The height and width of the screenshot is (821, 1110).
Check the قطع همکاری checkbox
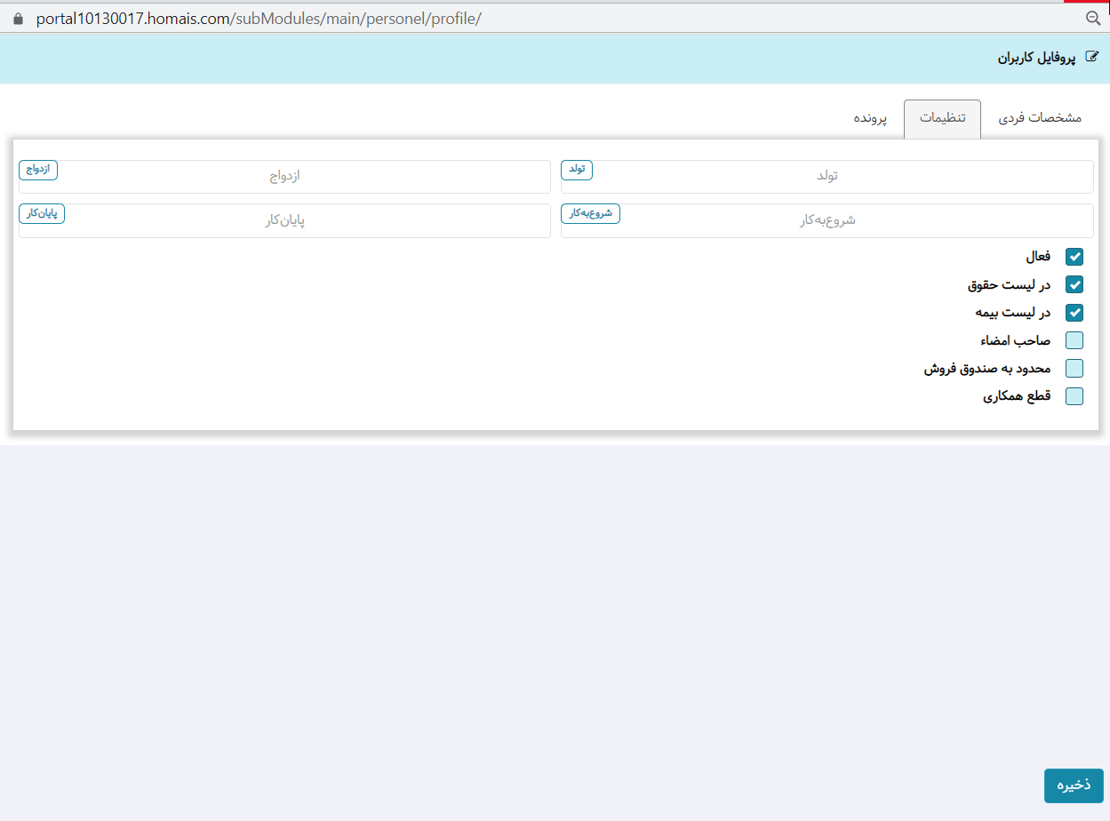[x=1074, y=396]
